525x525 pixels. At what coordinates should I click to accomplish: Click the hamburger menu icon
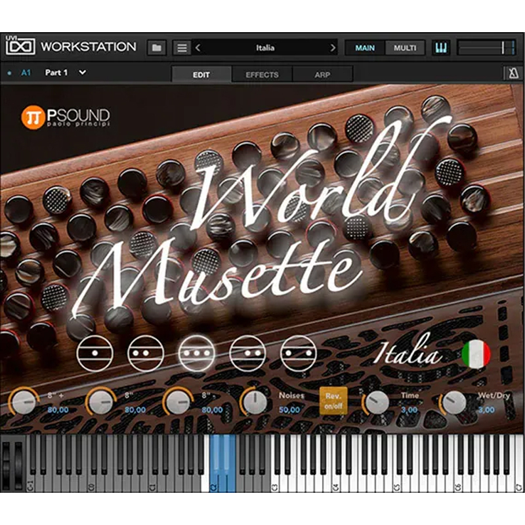(x=182, y=48)
